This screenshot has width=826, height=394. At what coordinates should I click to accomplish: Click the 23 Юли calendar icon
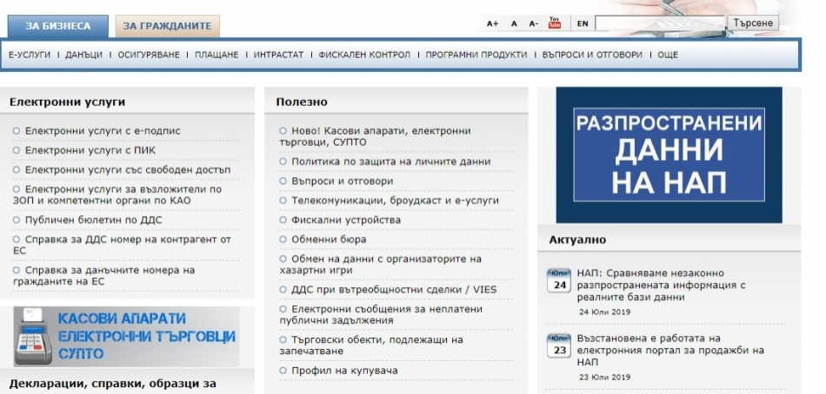point(559,345)
